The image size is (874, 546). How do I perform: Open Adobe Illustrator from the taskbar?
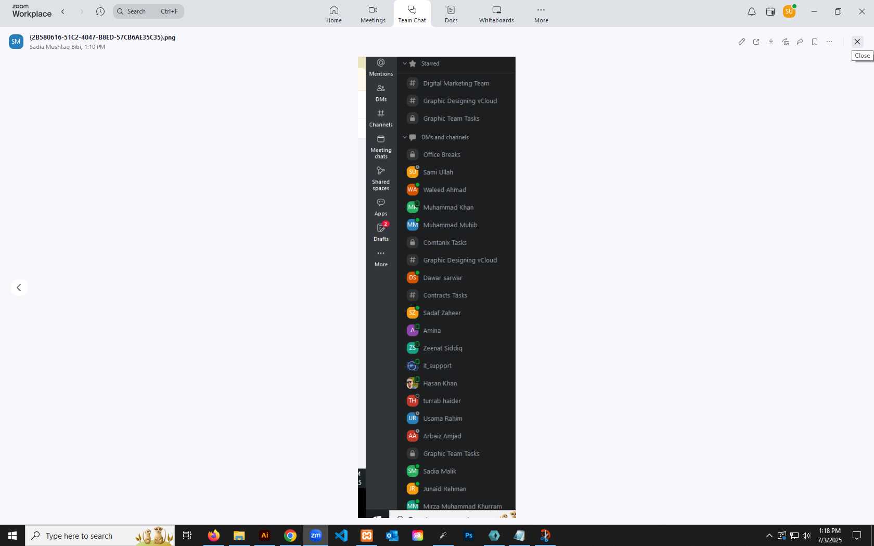coord(265,536)
